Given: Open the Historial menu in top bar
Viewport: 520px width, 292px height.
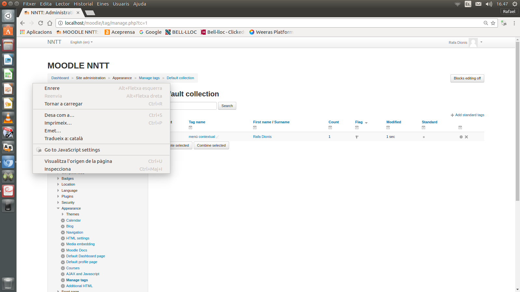Looking at the screenshot, I should point(83,4).
